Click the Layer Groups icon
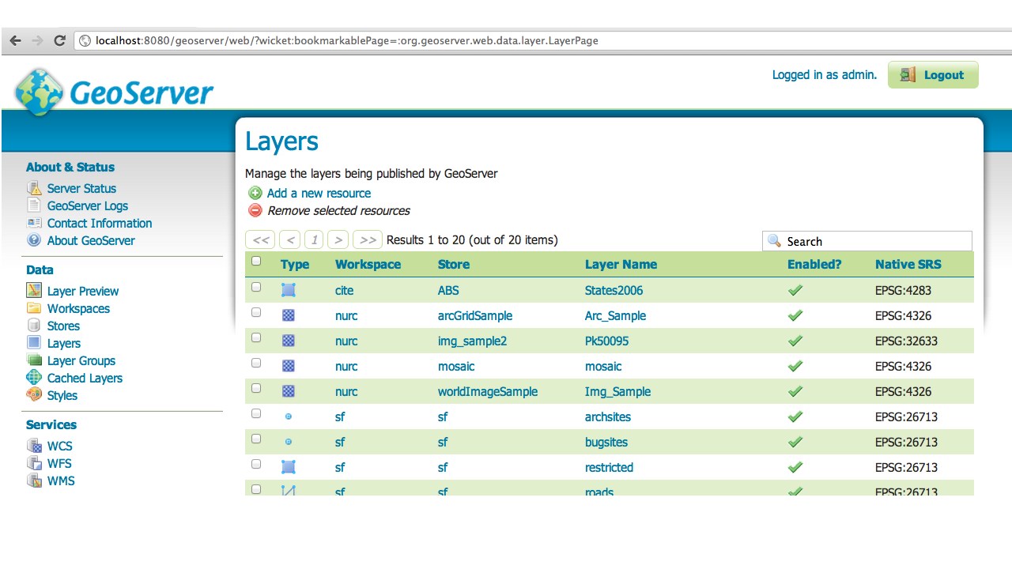The height and width of the screenshot is (569, 1012). pos(34,360)
